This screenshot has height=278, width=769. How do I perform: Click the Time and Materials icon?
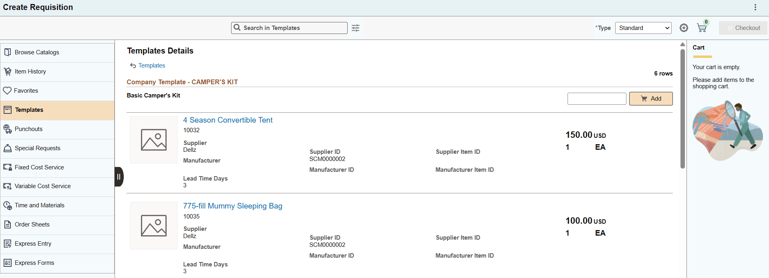coord(8,205)
